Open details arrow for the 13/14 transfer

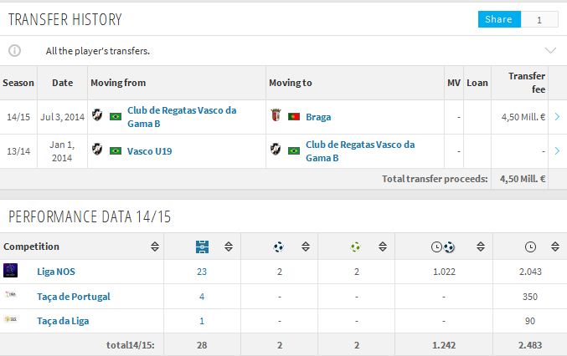557,151
